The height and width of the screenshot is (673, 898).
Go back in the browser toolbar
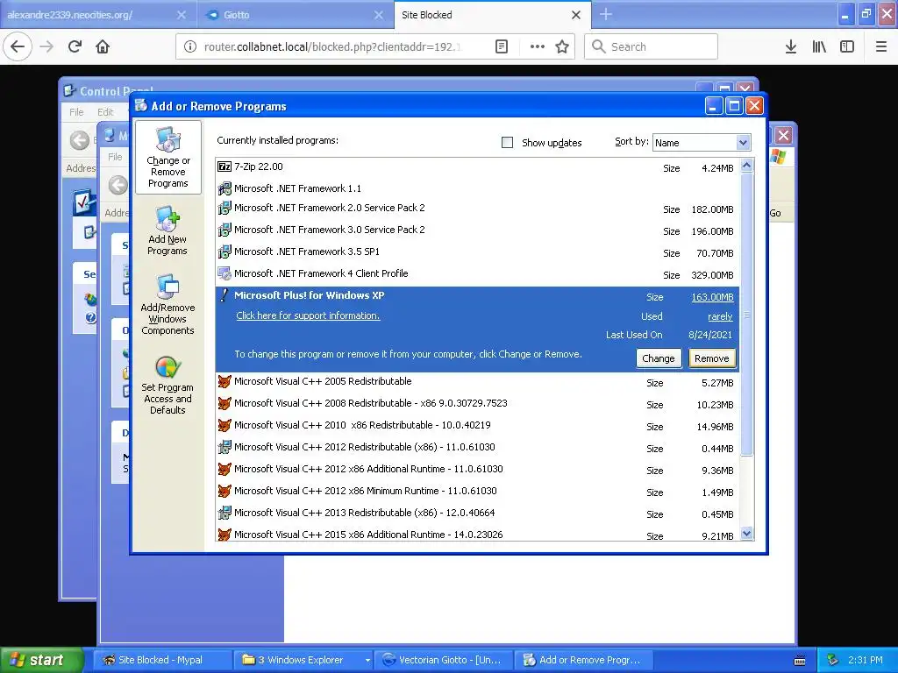tap(18, 46)
